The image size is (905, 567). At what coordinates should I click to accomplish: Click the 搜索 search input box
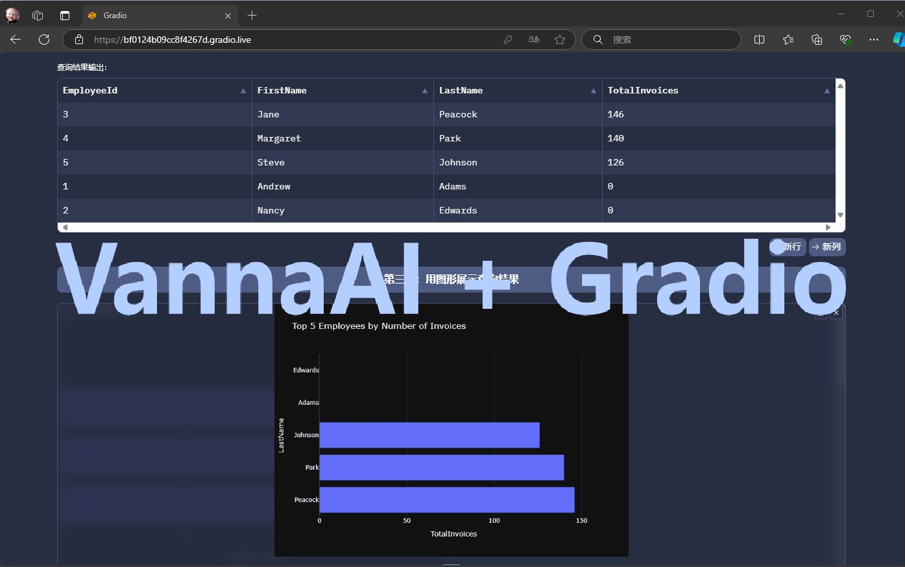click(x=668, y=40)
